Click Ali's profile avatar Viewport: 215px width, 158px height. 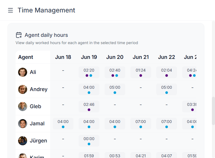pos(23,72)
